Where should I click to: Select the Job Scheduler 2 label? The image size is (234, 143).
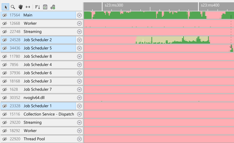point(38,40)
